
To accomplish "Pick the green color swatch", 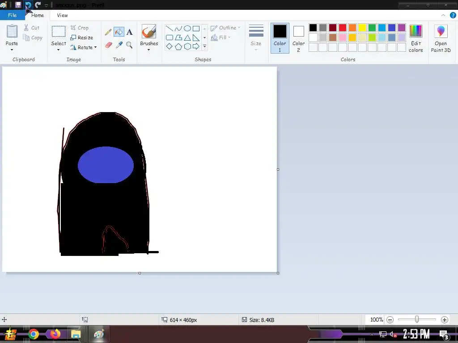I will pyautogui.click(x=372, y=28).
